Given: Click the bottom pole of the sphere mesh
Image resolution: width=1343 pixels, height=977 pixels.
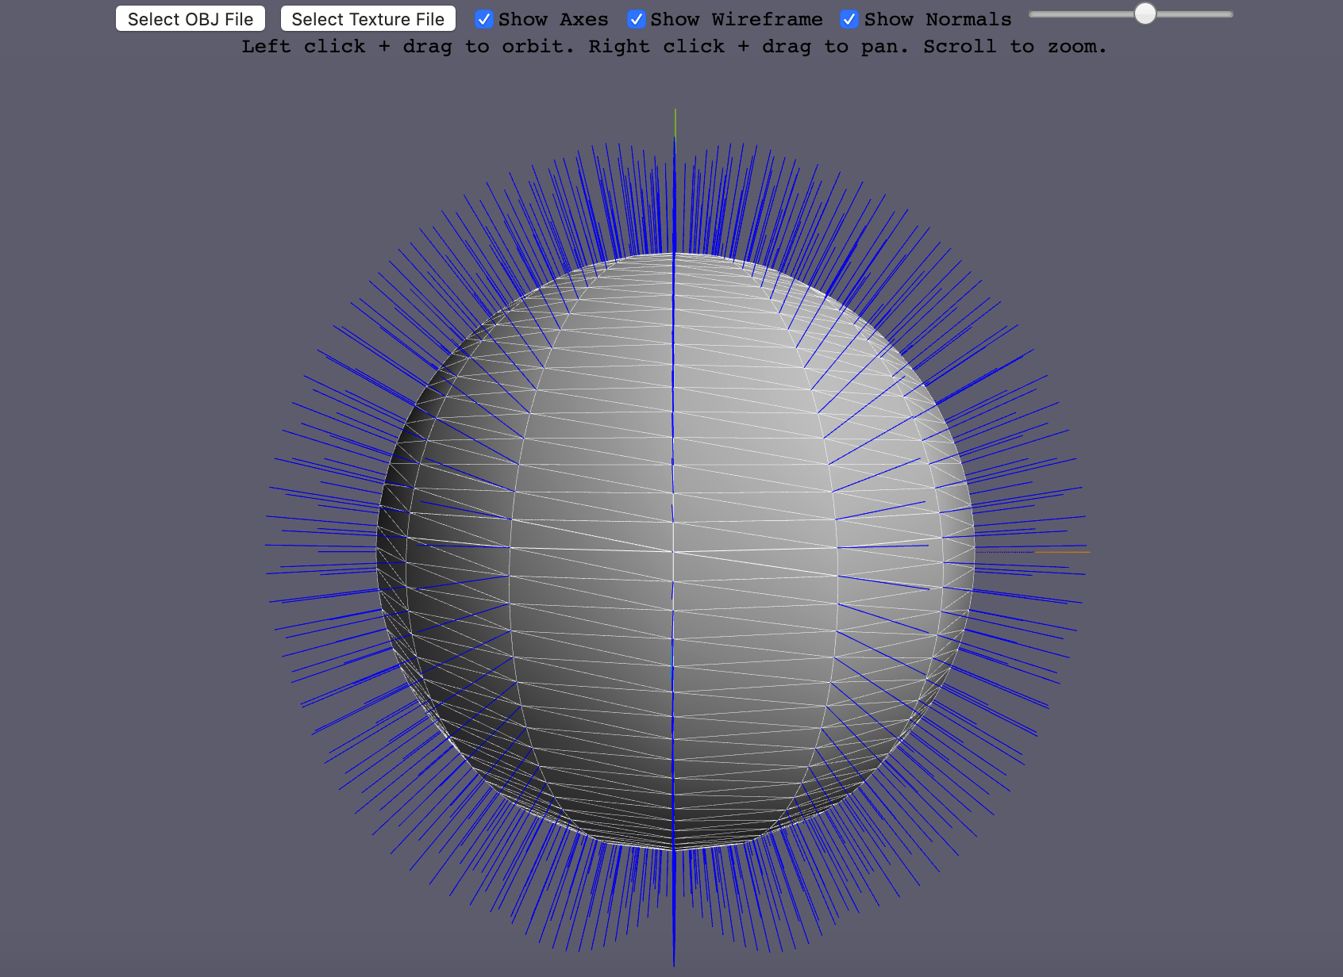Looking at the screenshot, I should [x=674, y=849].
